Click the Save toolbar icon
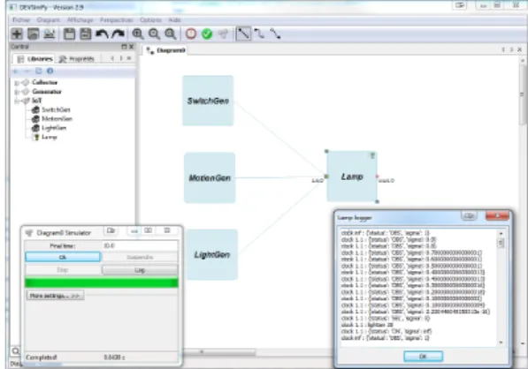This screenshot has height=369, width=528. tap(69, 34)
